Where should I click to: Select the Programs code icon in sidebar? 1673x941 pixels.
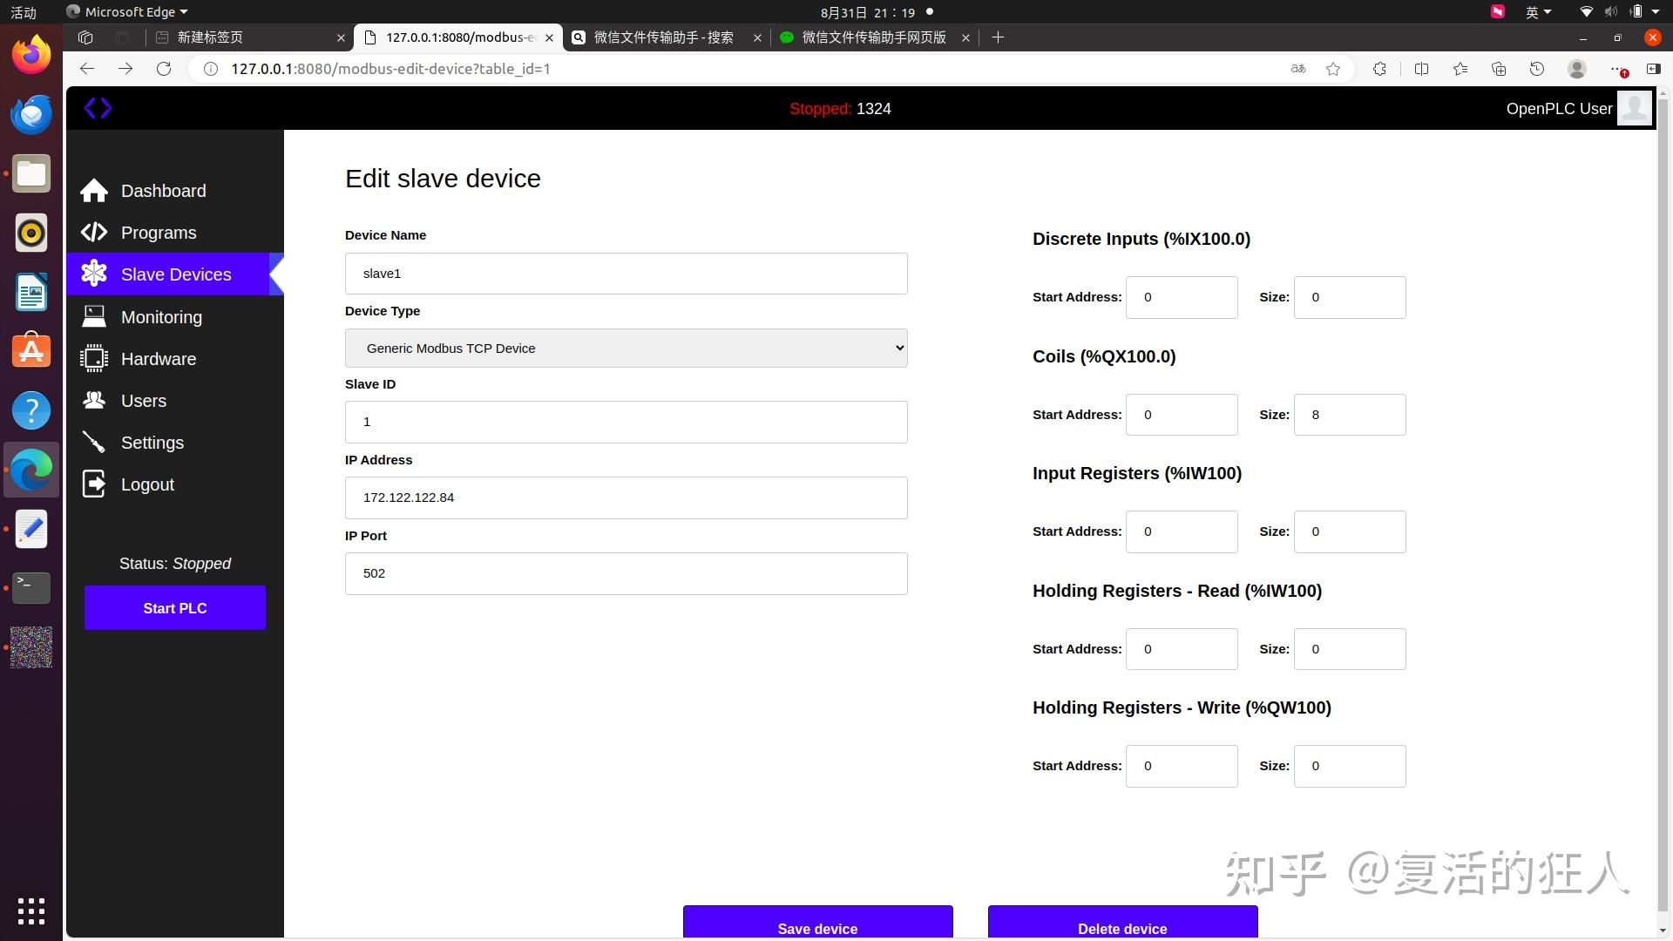(x=93, y=232)
